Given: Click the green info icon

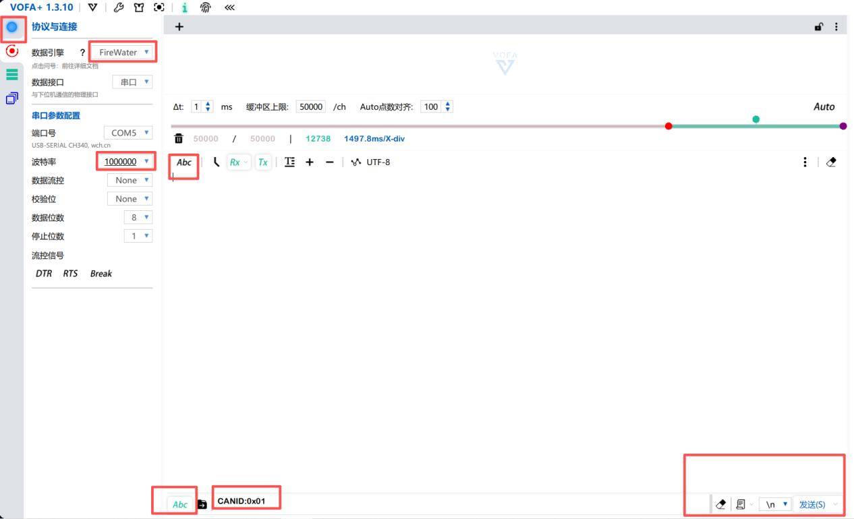Looking at the screenshot, I should [184, 7].
